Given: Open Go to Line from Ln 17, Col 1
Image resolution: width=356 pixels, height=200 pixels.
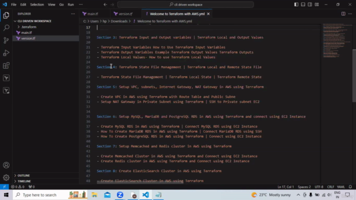Looking at the screenshot, I should (285, 187).
